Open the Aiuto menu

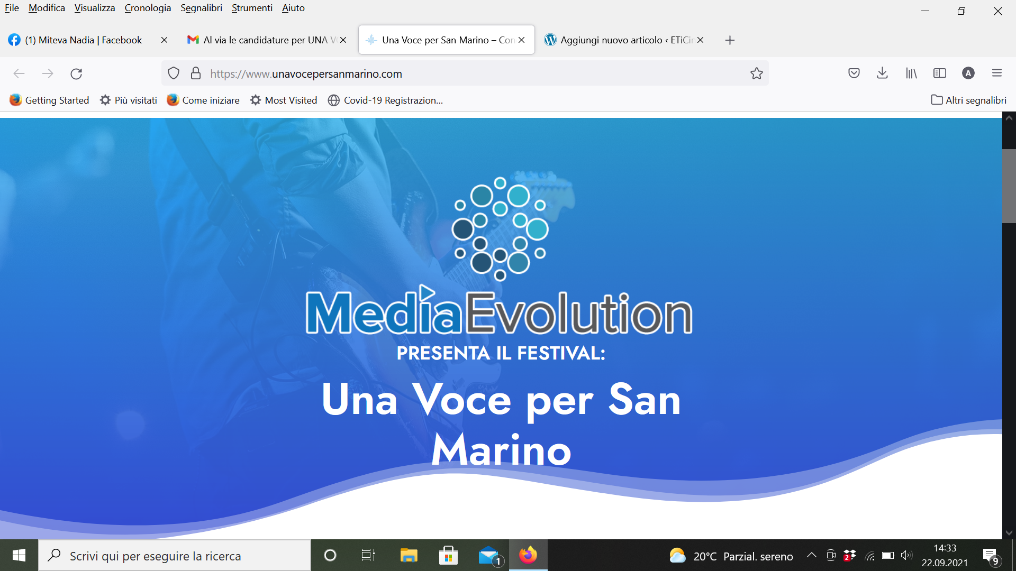[x=293, y=8]
